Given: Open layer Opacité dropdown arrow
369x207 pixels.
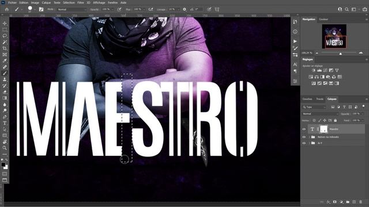Looking at the screenshot, I should click(362, 114).
